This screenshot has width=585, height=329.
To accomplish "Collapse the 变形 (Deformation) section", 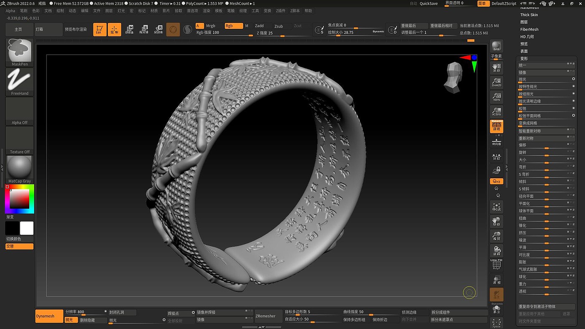I will (524, 58).
